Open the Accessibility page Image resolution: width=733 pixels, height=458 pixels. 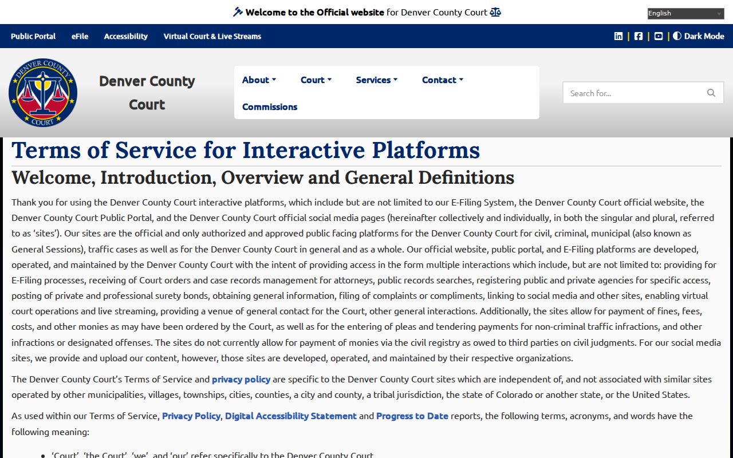pos(126,36)
